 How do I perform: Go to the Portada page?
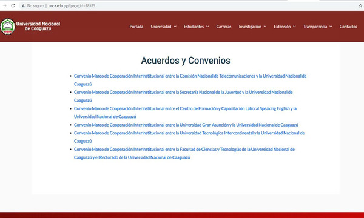(136, 27)
